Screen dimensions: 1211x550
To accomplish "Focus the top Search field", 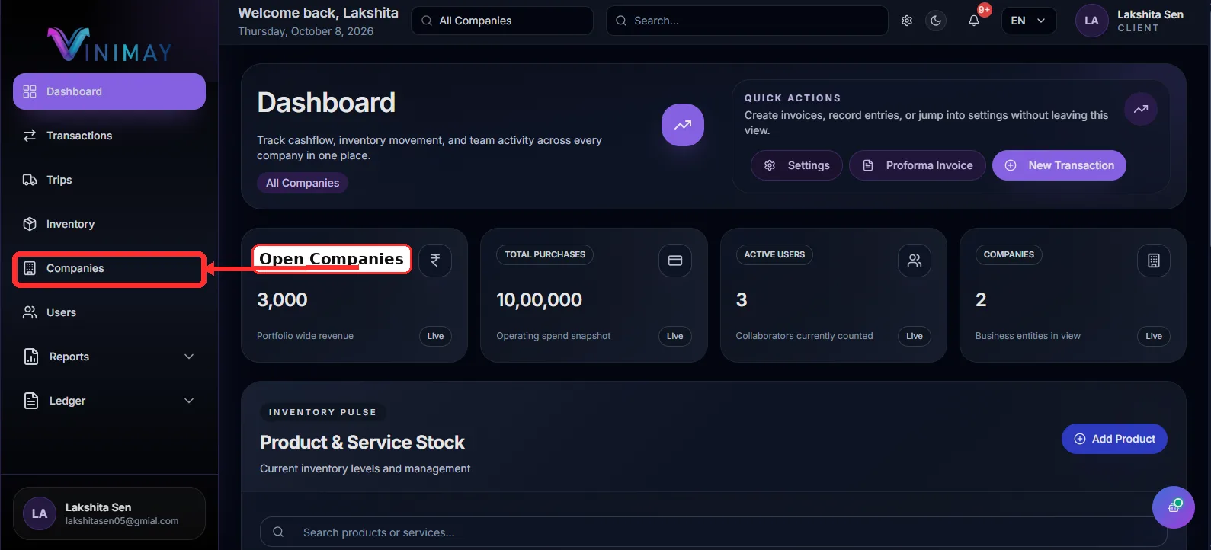I will pos(747,21).
